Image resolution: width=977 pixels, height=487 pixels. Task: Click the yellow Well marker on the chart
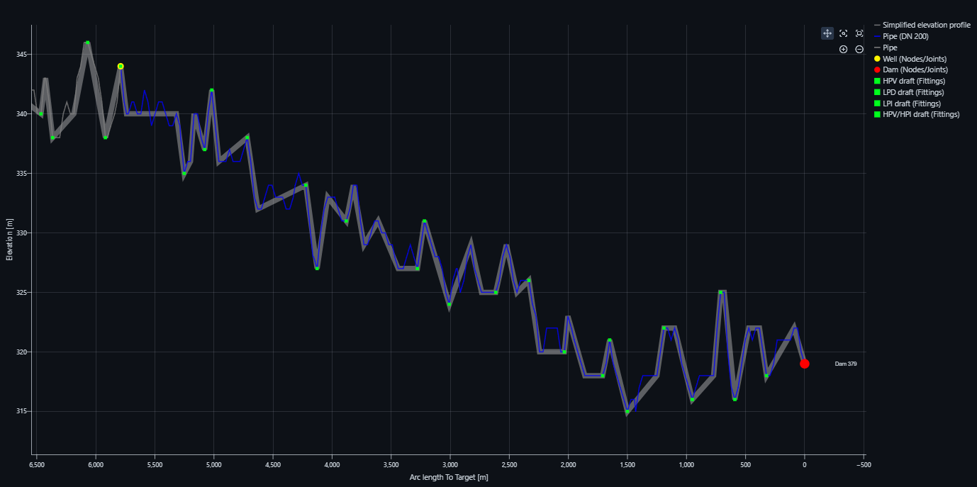(121, 66)
